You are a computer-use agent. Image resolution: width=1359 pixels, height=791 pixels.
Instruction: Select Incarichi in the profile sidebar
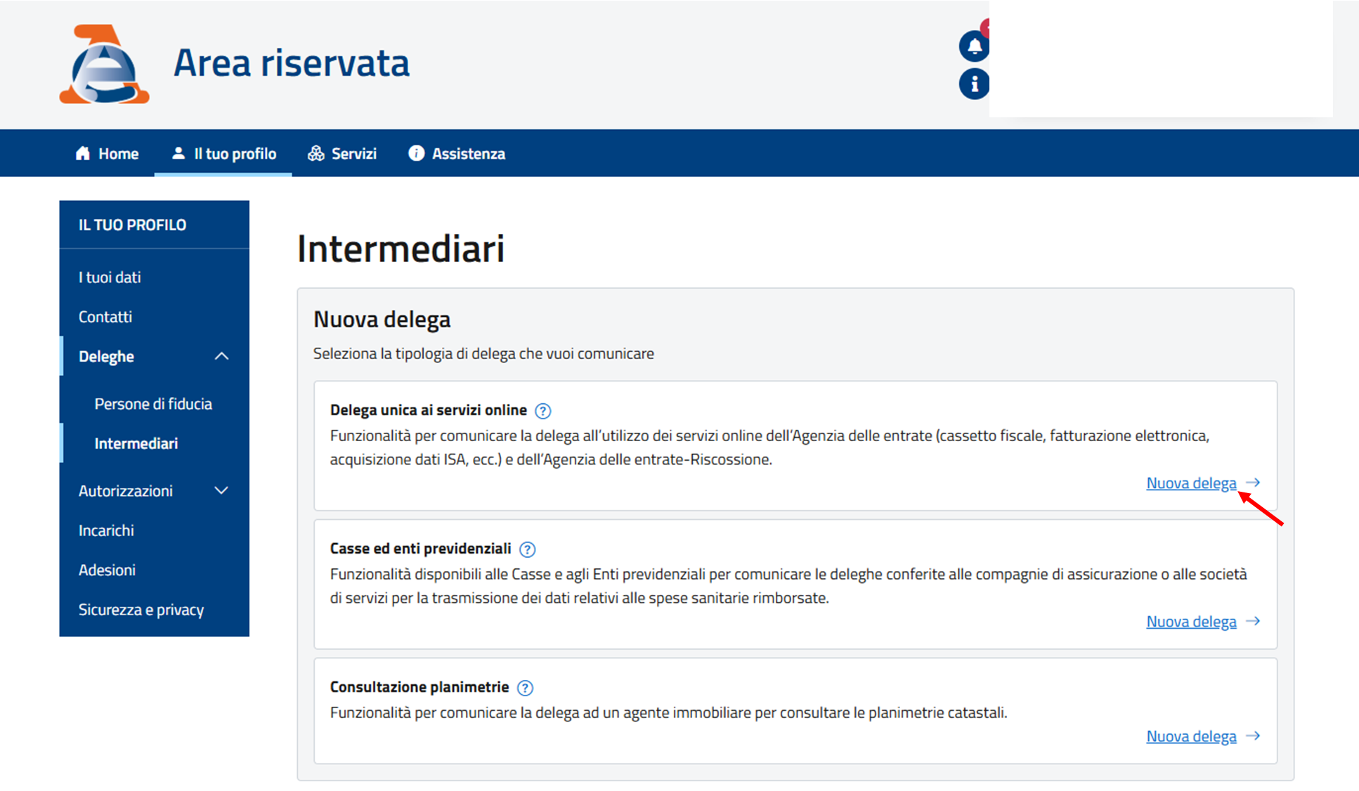(x=106, y=530)
